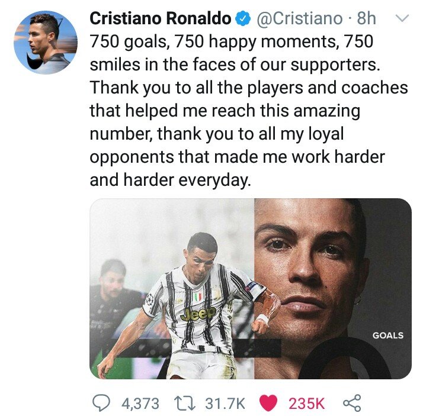Click the tweet text about 750 goals
Viewport: 423px width, 416px height.
tap(248, 111)
